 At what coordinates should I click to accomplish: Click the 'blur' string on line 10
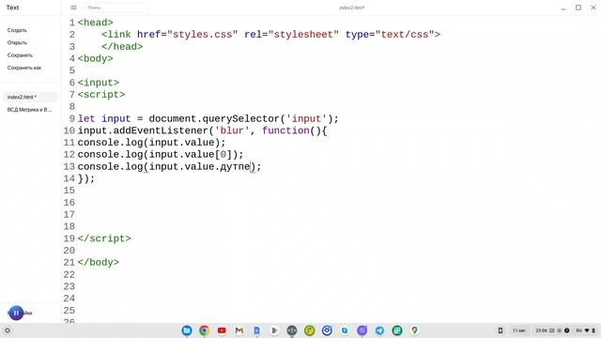(232, 131)
